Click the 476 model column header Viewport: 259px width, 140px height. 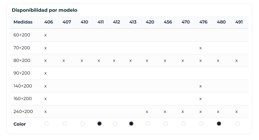(203, 22)
